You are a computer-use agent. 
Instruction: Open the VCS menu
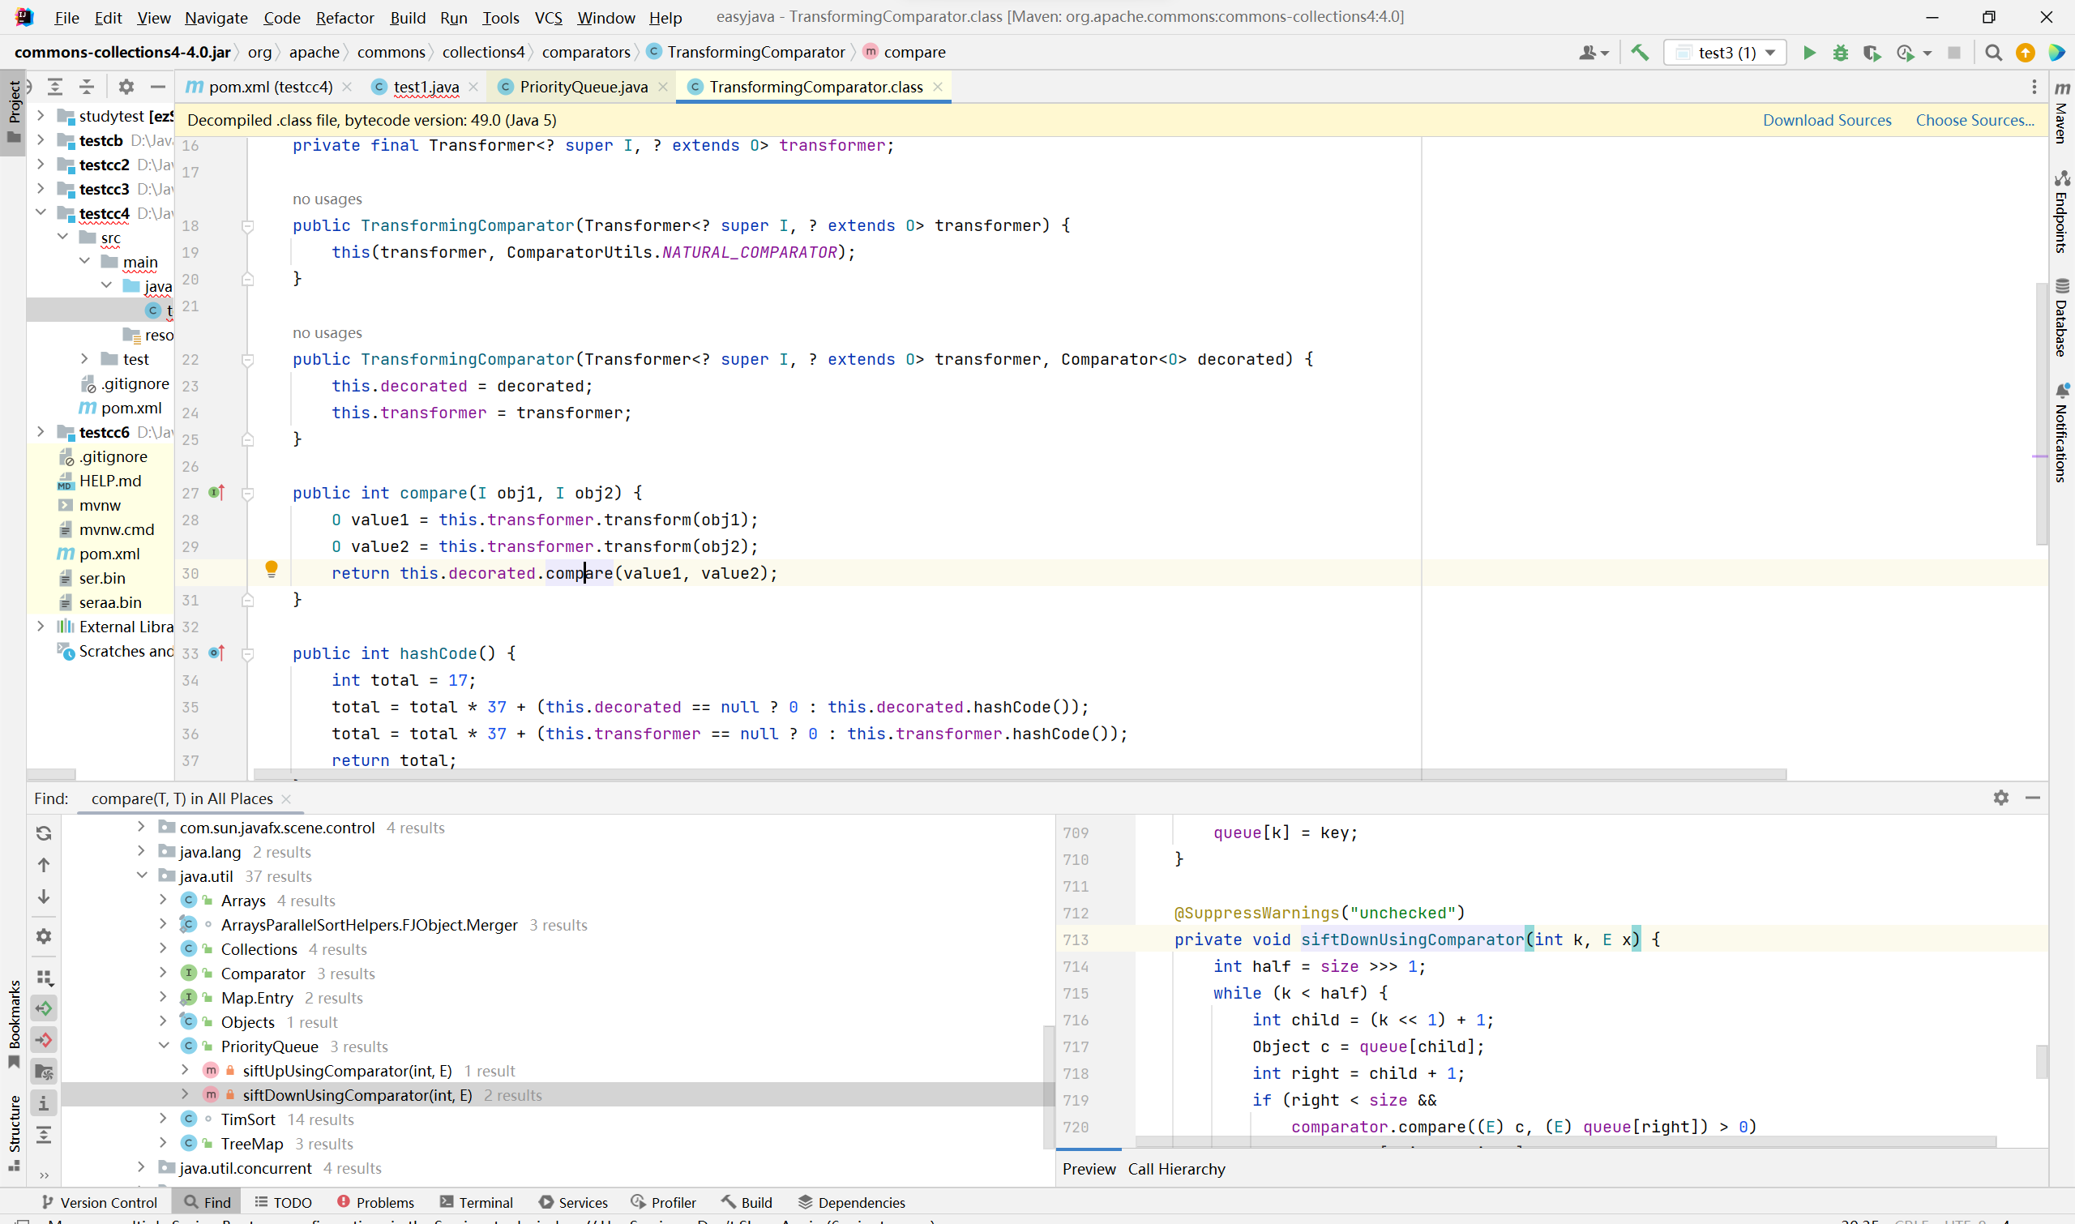(x=549, y=17)
